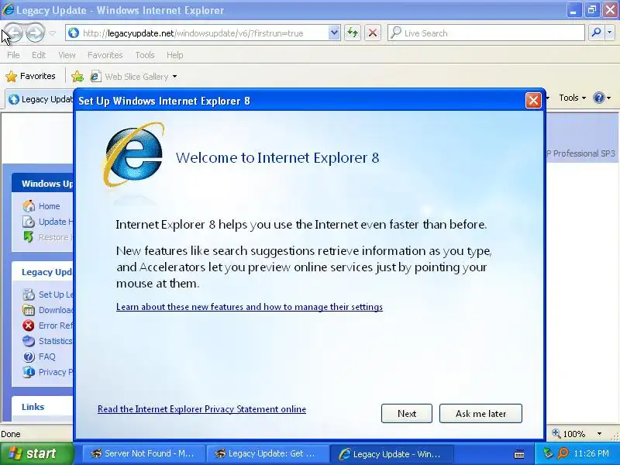Viewport: 620px width, 465px height.
Task: Open the Edit menu
Action: (39, 55)
